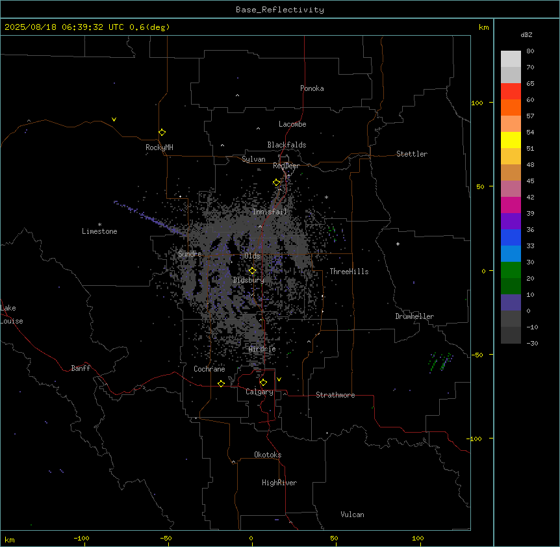Choose the purple 39 dBZ legend swatch
Image resolution: width=560 pixels, height=547 pixels.
click(511, 221)
